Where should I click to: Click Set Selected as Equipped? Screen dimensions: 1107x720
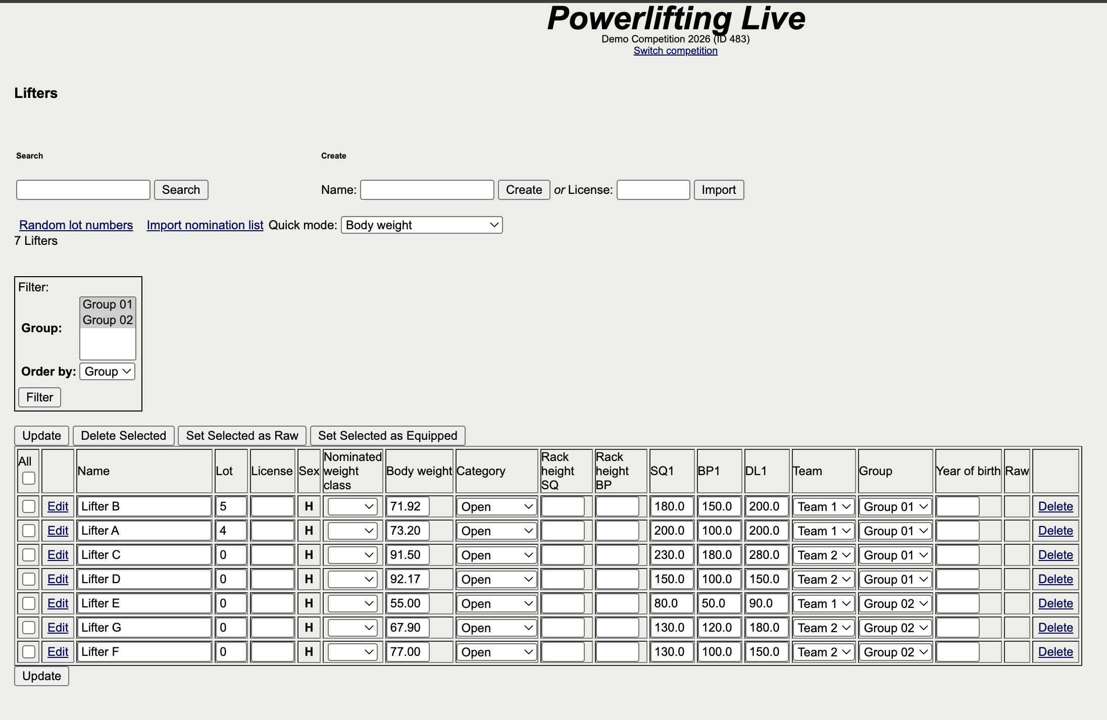tap(388, 436)
